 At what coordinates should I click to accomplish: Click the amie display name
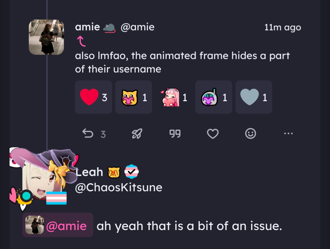click(87, 27)
